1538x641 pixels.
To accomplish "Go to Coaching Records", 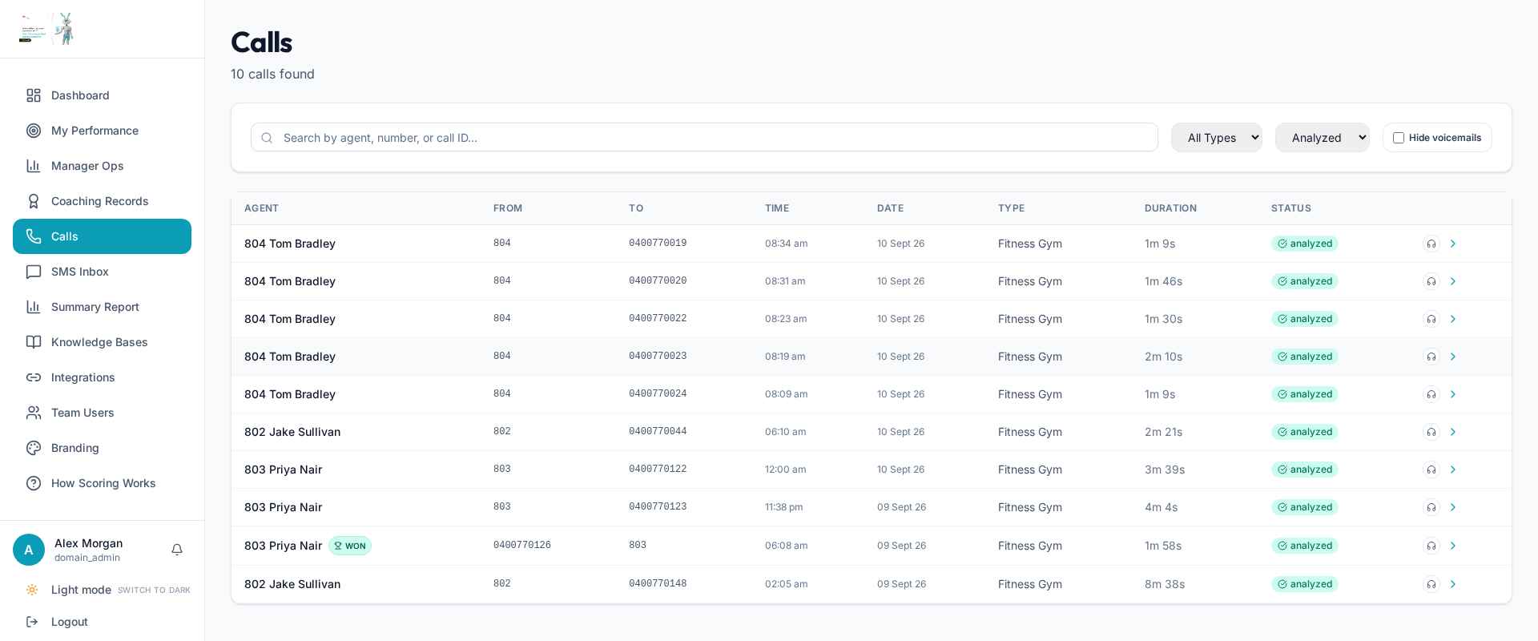I will [102, 201].
